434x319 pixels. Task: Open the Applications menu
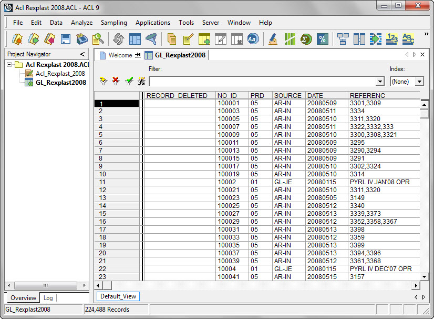[x=153, y=23]
